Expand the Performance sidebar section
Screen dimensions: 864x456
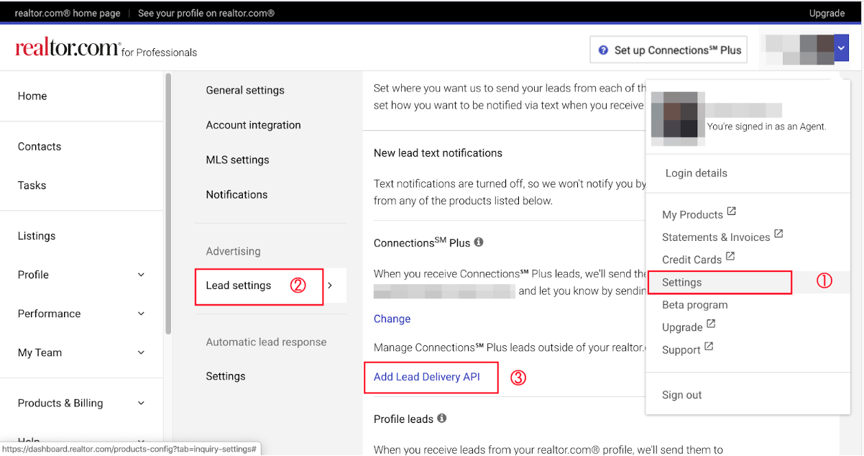141,314
